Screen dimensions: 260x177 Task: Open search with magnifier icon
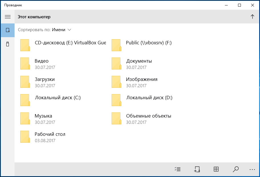click(235, 169)
